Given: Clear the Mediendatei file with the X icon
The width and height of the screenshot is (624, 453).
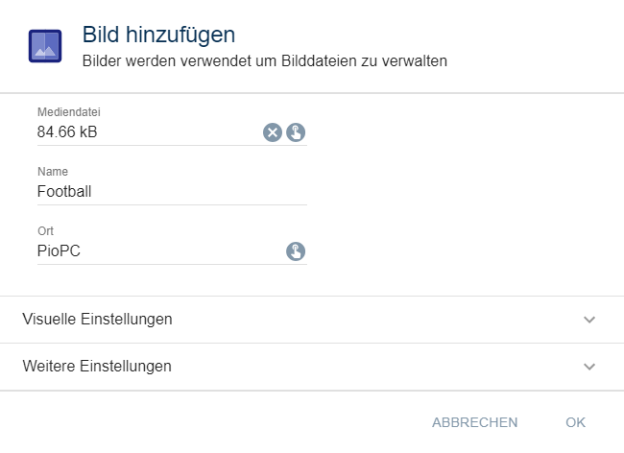Looking at the screenshot, I should click(x=273, y=132).
